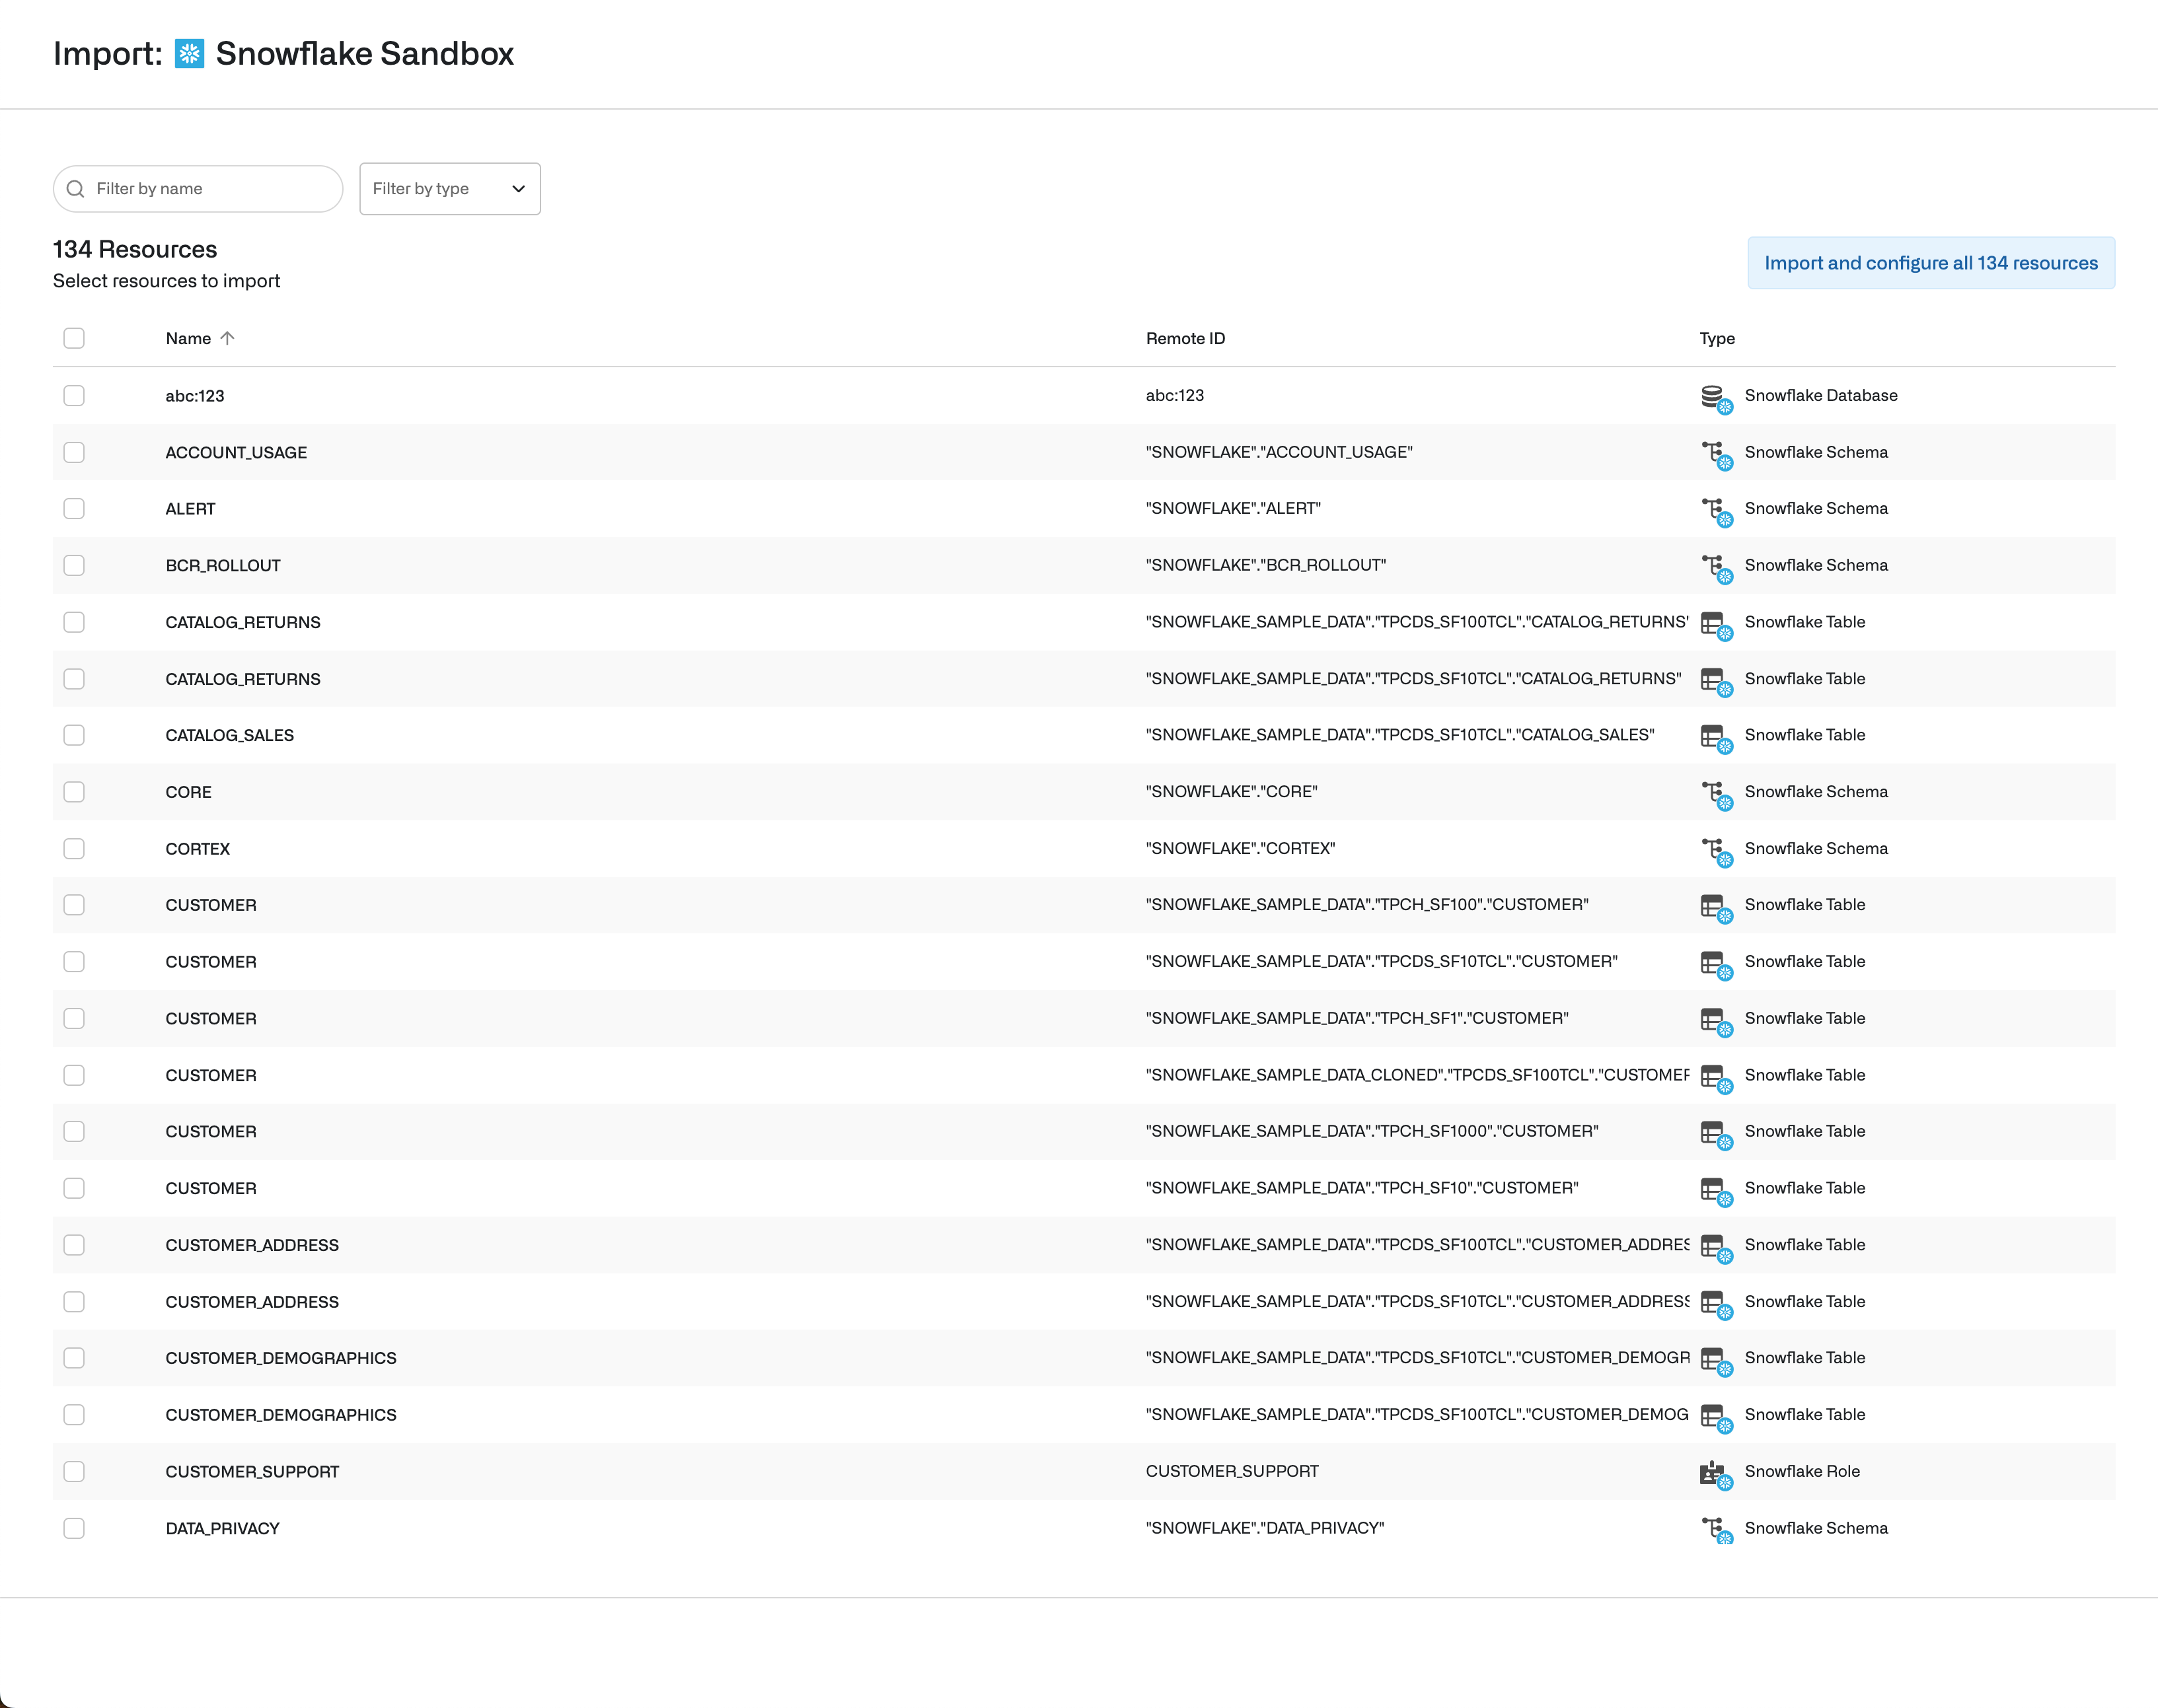
Task: Click the table icon in CATALOG_SALES row
Action: [x=1715, y=738]
